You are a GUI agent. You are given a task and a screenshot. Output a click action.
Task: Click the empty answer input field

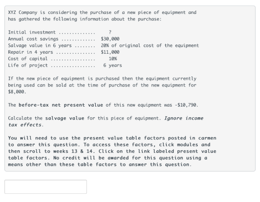coord(45,187)
